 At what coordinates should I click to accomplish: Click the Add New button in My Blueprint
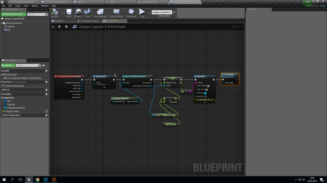point(8,66)
